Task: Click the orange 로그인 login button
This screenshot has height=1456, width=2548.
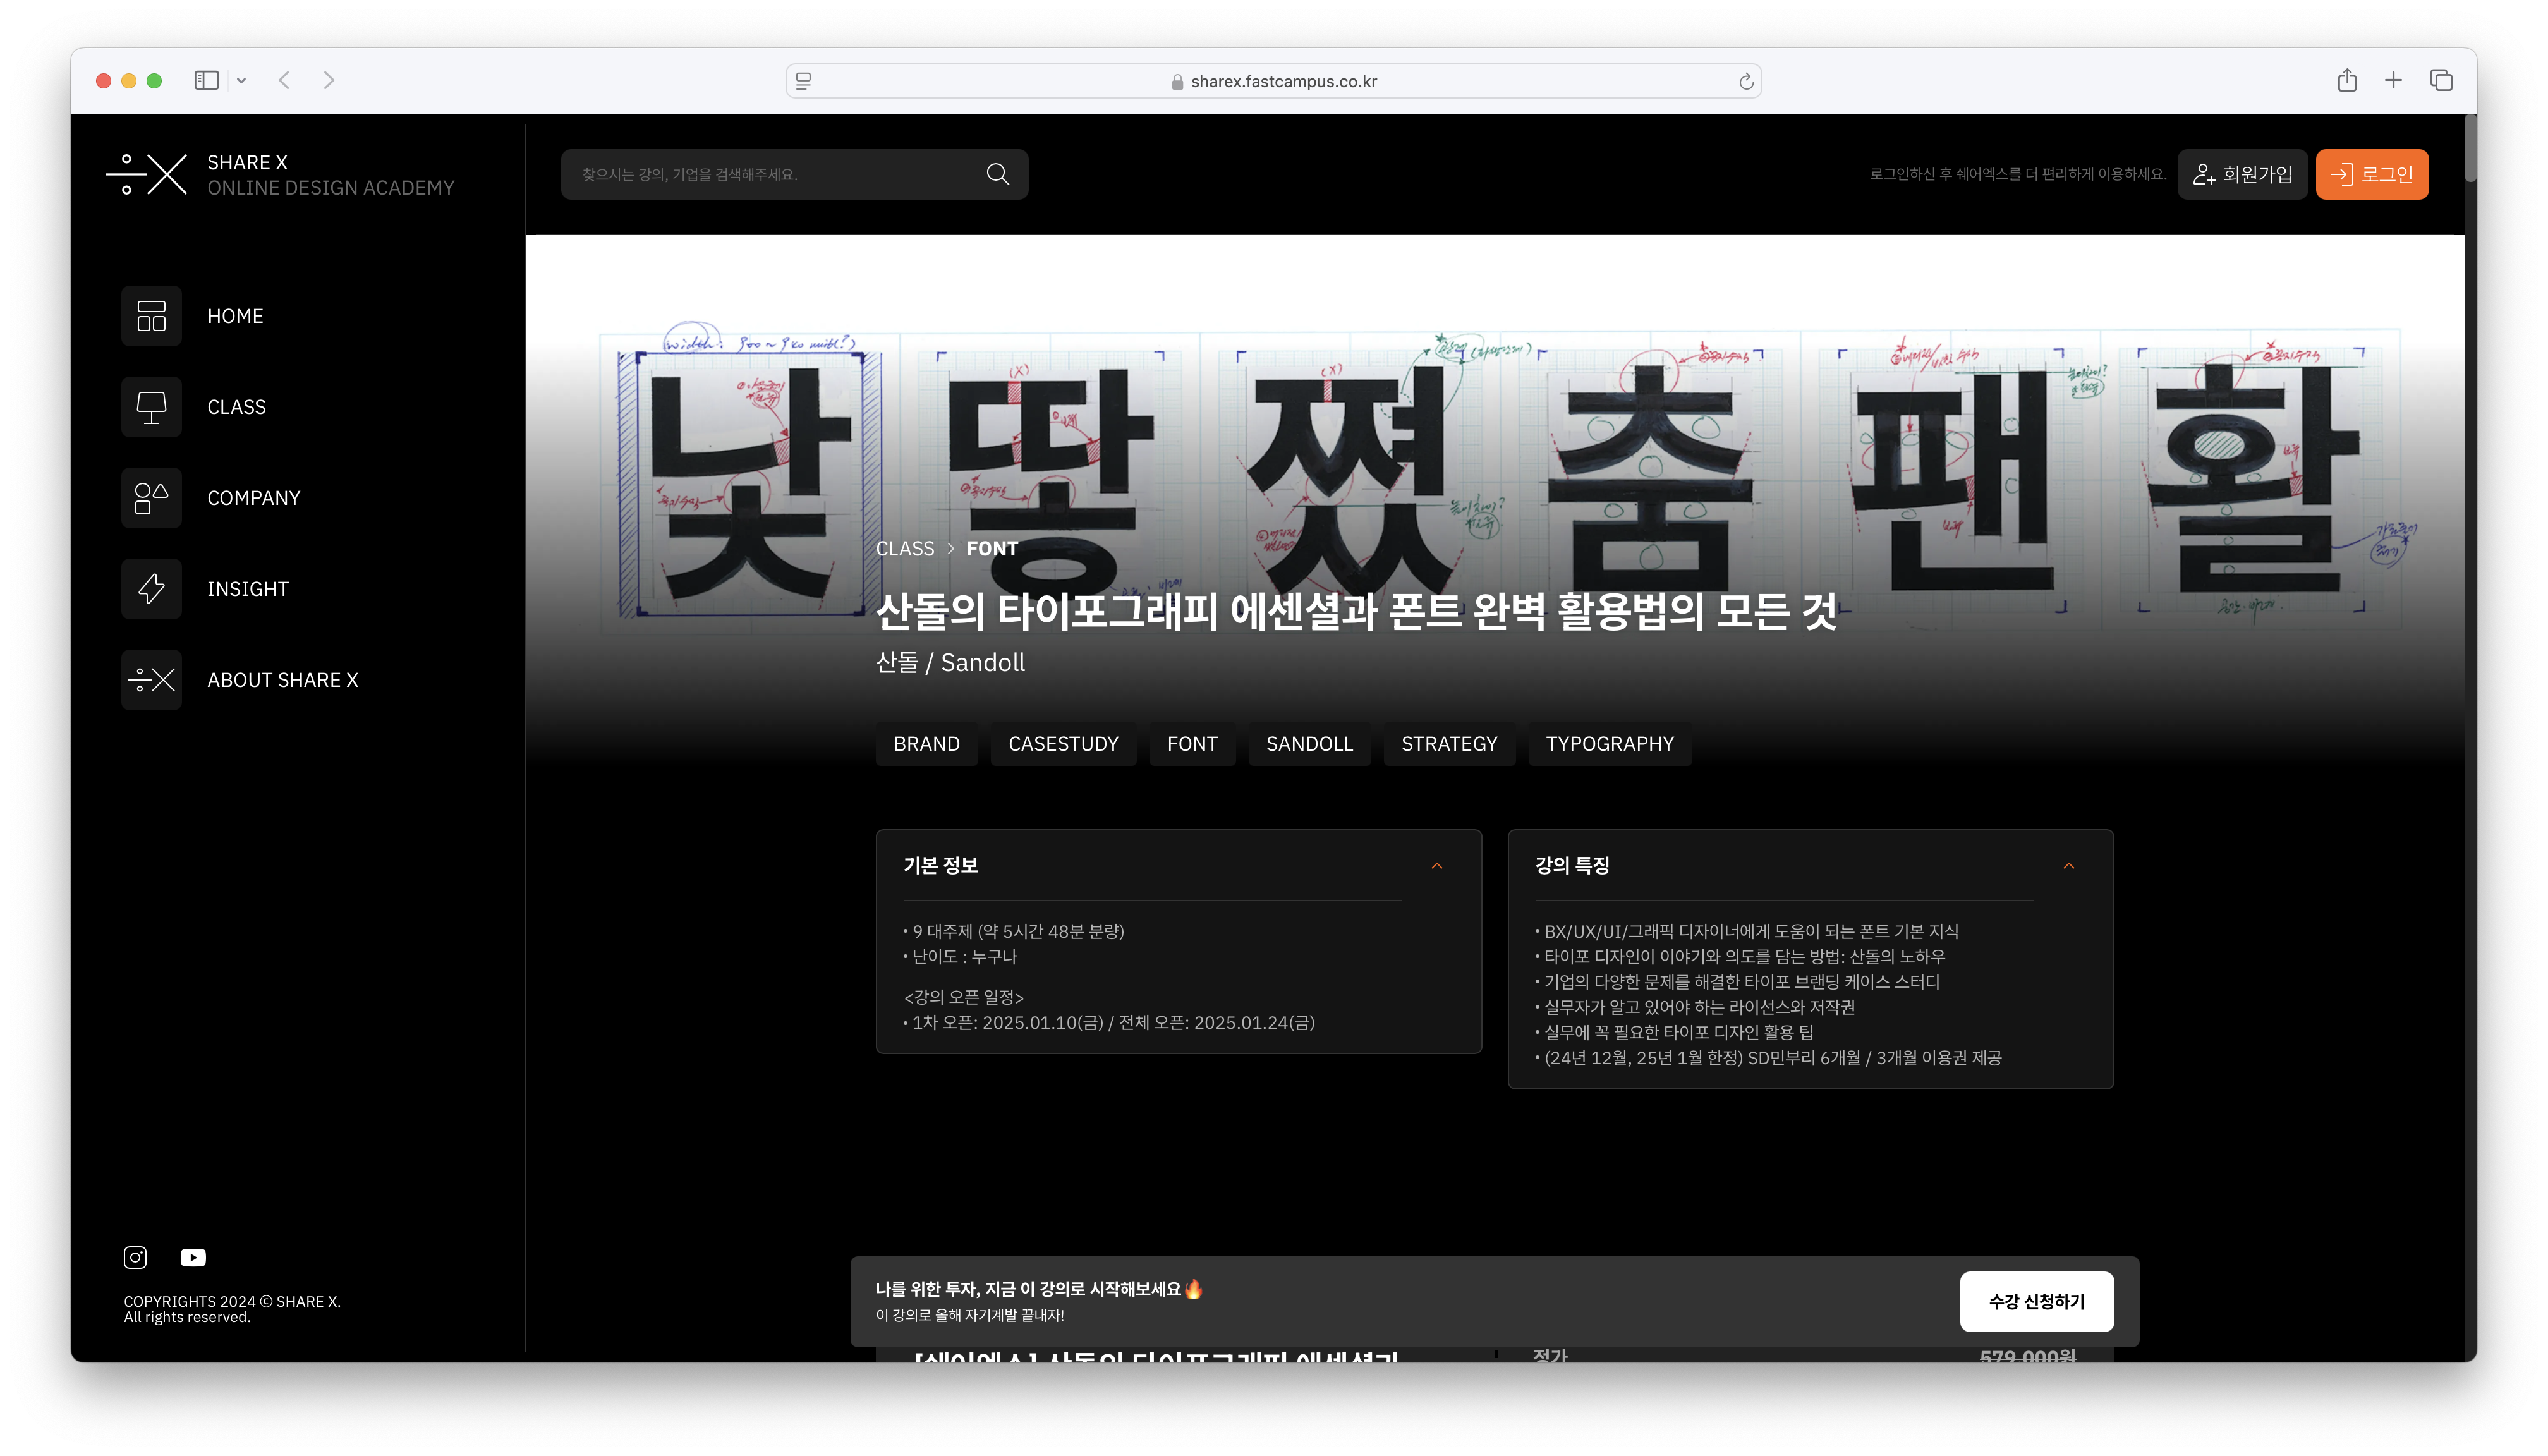Action: click(x=2372, y=174)
